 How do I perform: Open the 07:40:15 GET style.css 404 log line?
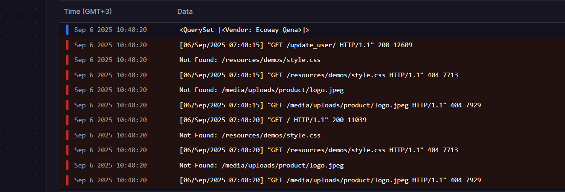[x=318, y=75]
